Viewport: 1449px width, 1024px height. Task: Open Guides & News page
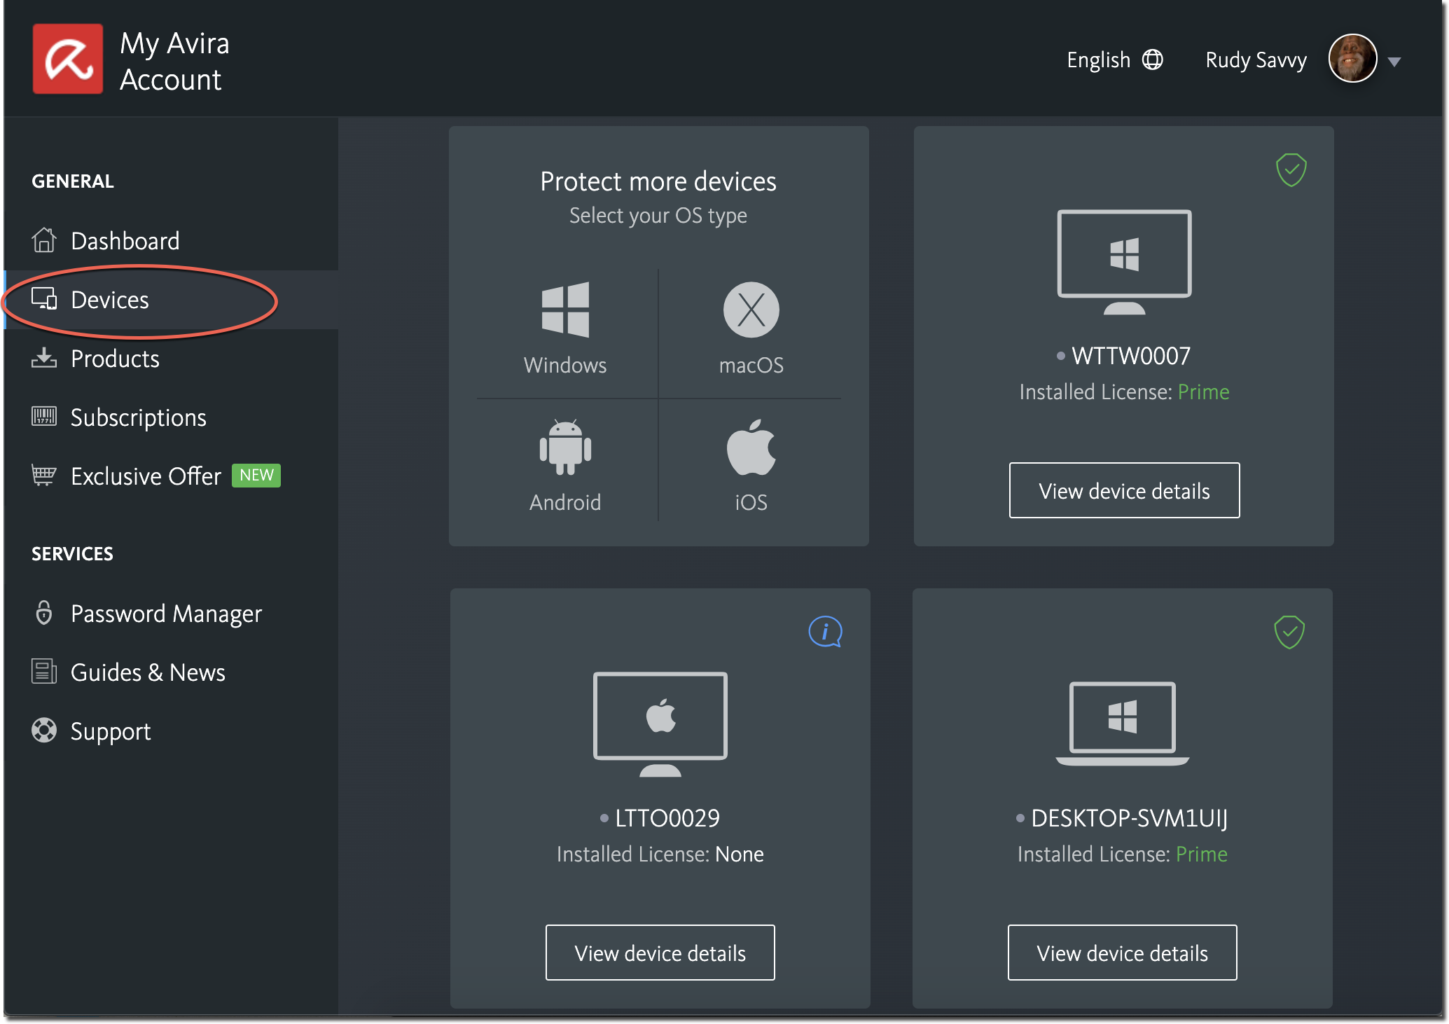click(x=171, y=672)
